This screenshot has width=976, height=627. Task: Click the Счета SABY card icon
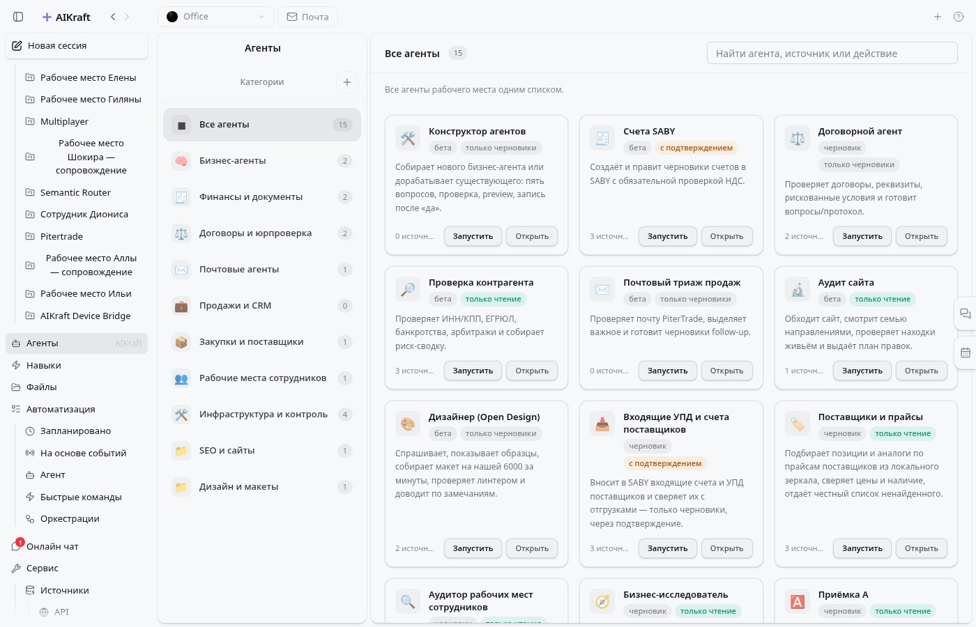click(602, 138)
